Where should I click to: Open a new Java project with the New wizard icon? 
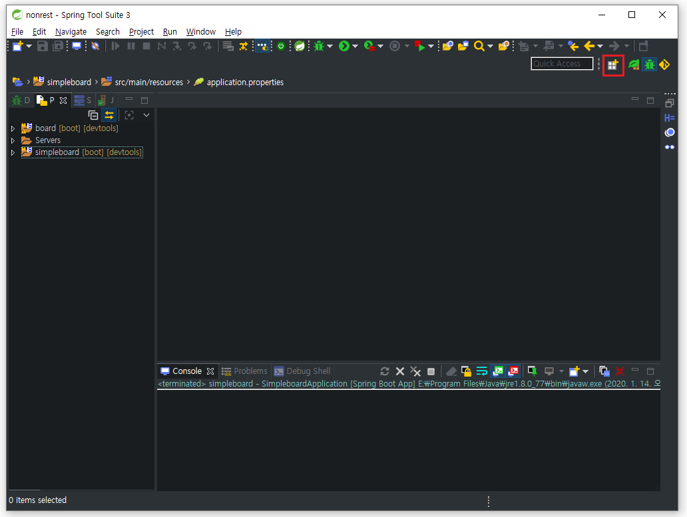pos(17,46)
